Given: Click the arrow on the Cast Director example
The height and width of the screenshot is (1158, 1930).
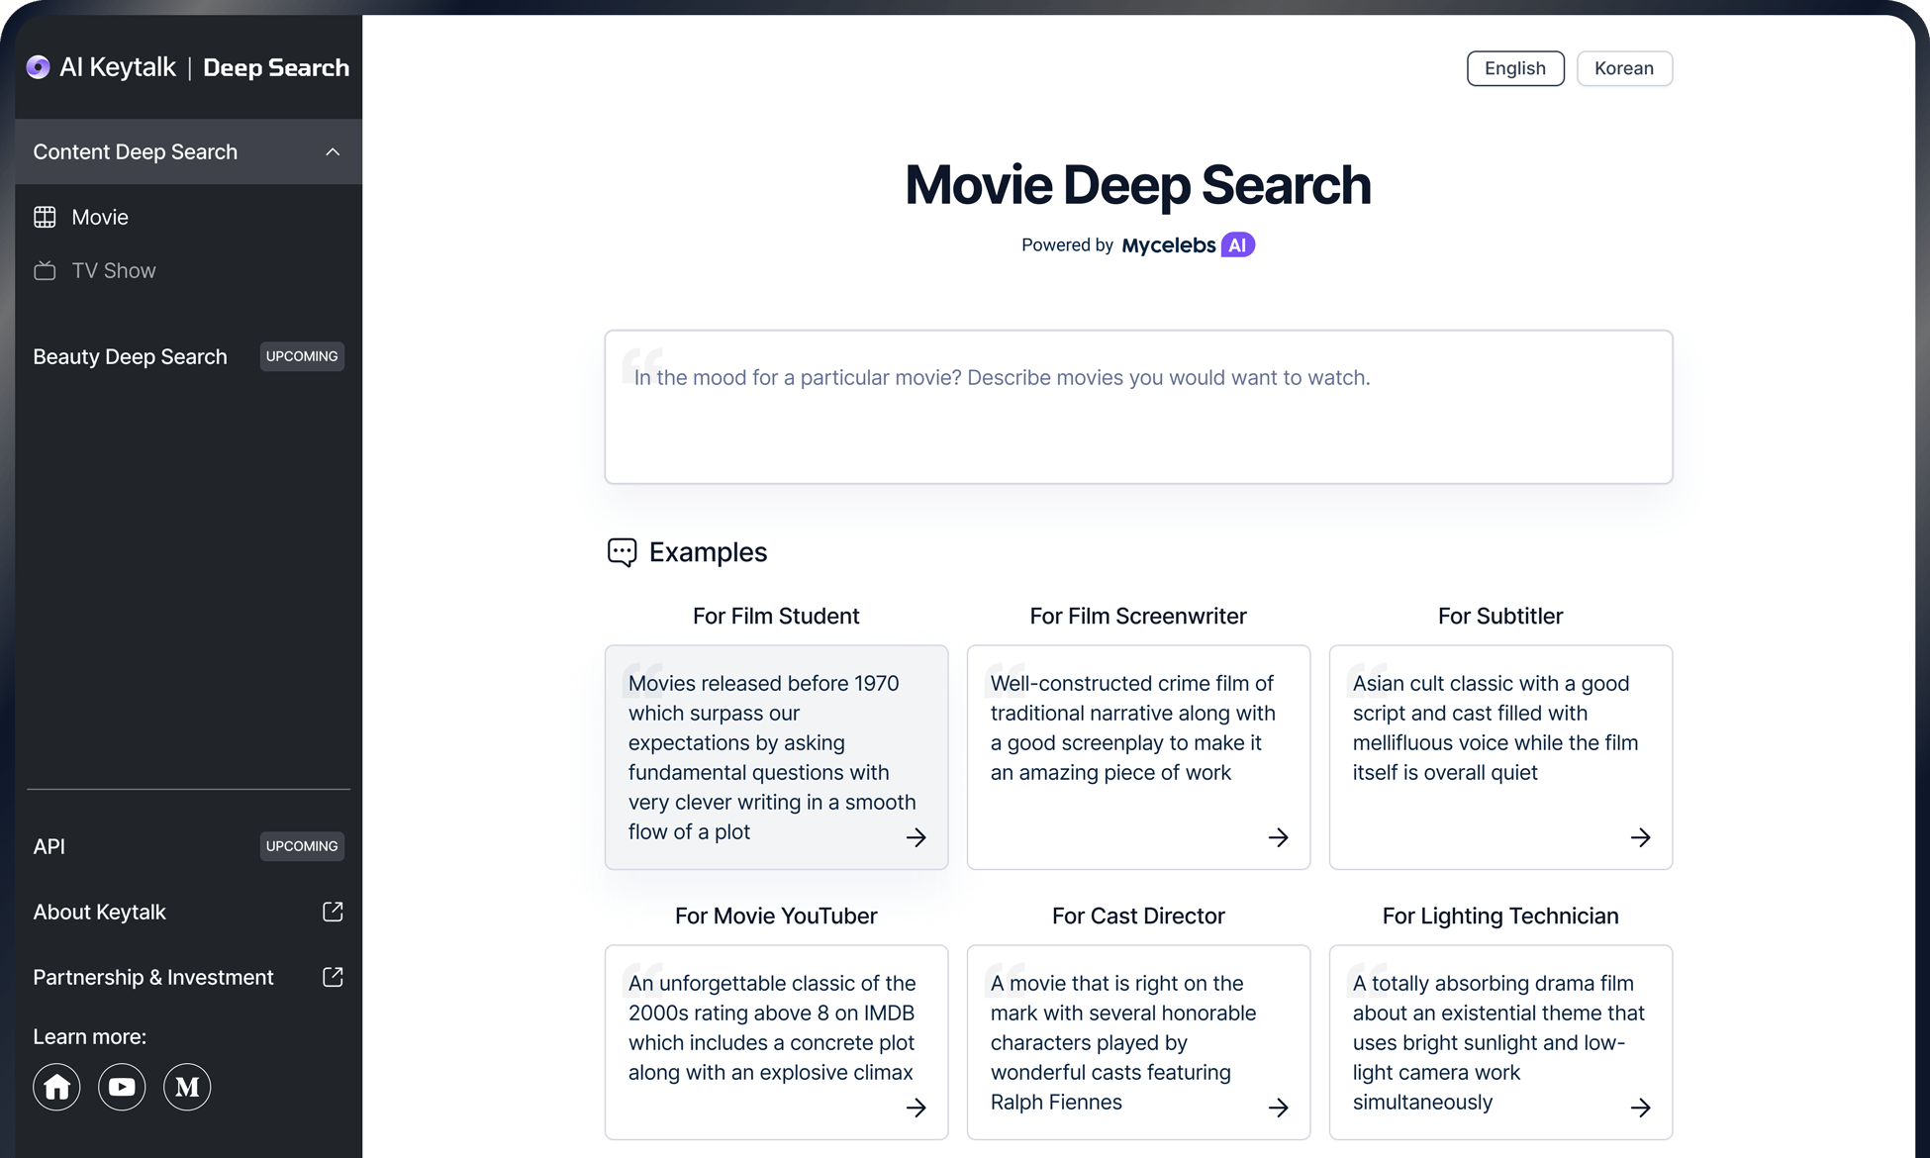Looking at the screenshot, I should point(1278,1108).
